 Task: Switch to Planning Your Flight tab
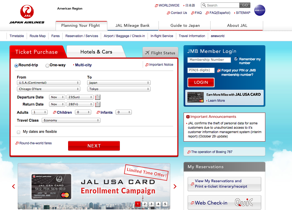(x=81, y=26)
